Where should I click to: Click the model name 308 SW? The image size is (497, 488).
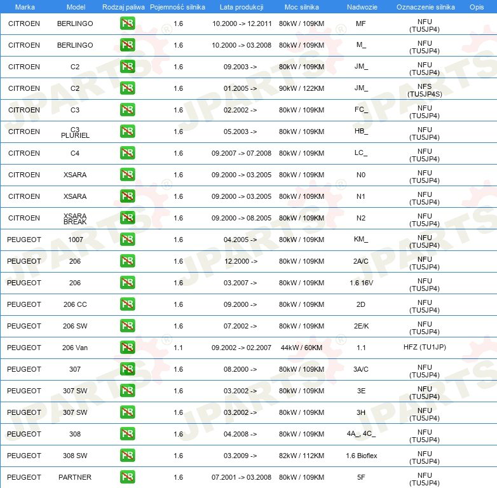click(75, 456)
